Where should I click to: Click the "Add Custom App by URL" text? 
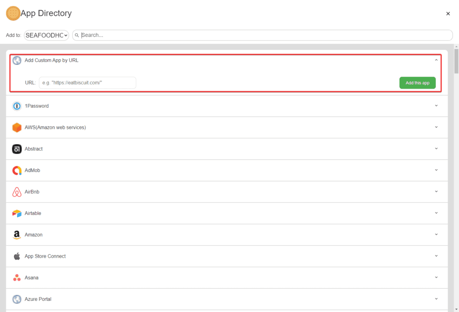pos(52,61)
